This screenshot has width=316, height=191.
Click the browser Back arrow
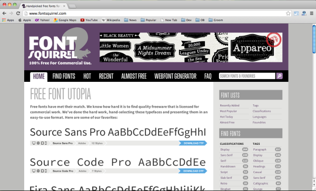tap(4, 13)
